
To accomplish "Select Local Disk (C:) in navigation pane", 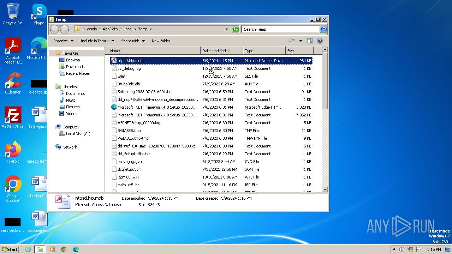I will pyautogui.click(x=78, y=134).
